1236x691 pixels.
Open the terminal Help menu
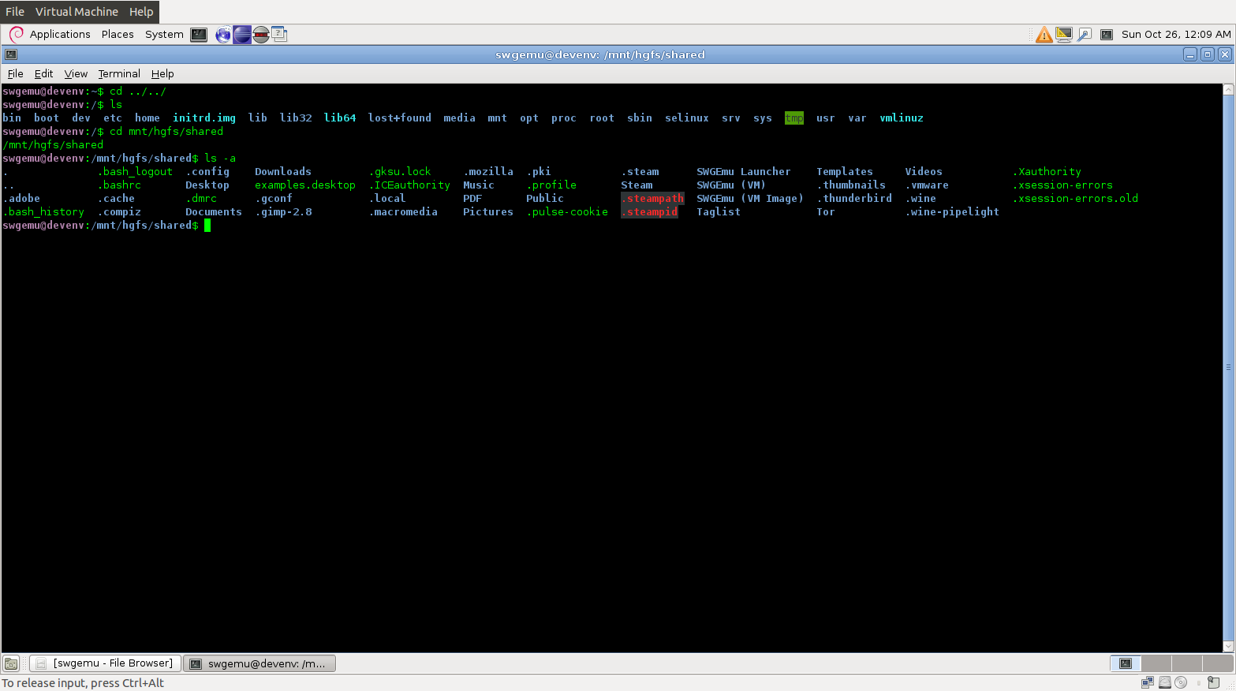pyautogui.click(x=162, y=73)
